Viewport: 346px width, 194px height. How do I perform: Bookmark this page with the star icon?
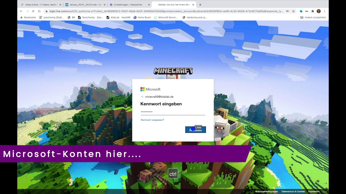click(293, 11)
